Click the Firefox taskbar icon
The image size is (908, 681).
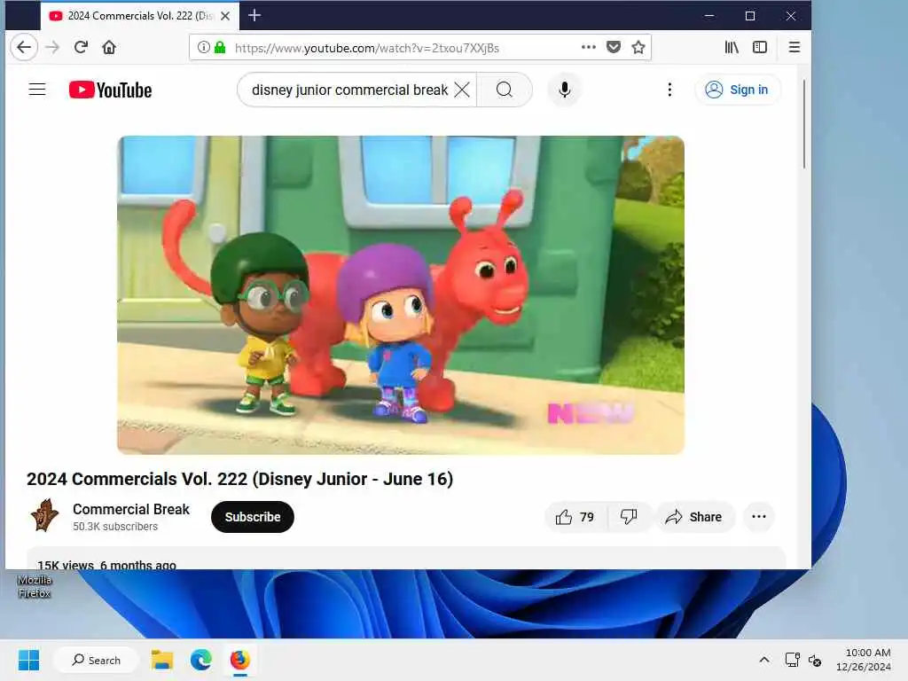239,660
